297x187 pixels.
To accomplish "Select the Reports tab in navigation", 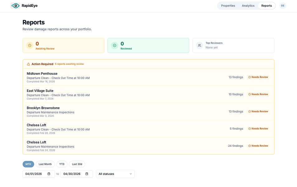I will click(x=266, y=6).
